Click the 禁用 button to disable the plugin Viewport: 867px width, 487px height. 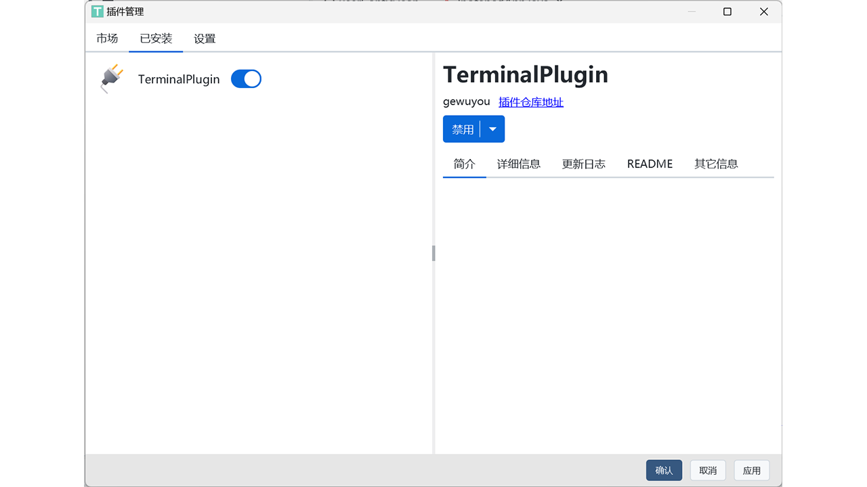(463, 129)
